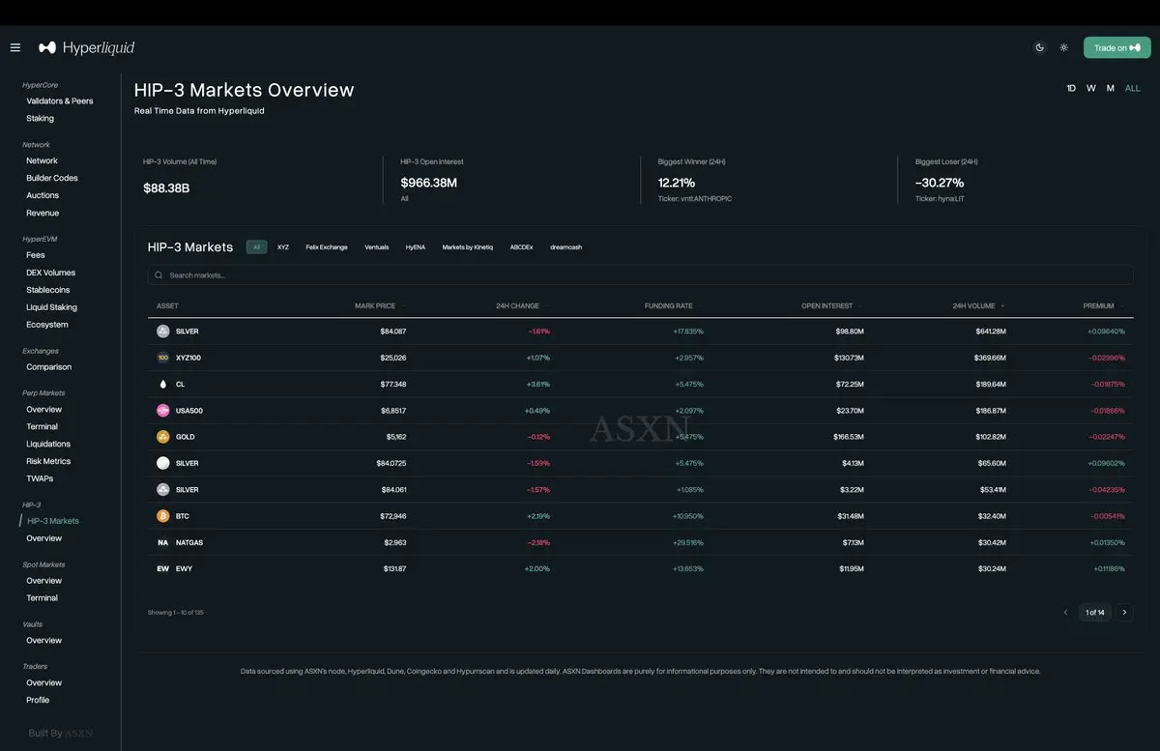Click the Built By ASXN link
Viewport: 1160px width, 751px height.
tap(61, 733)
